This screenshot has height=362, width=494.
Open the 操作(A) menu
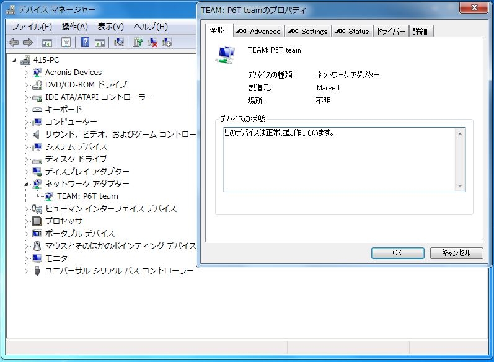pyautogui.click(x=74, y=27)
